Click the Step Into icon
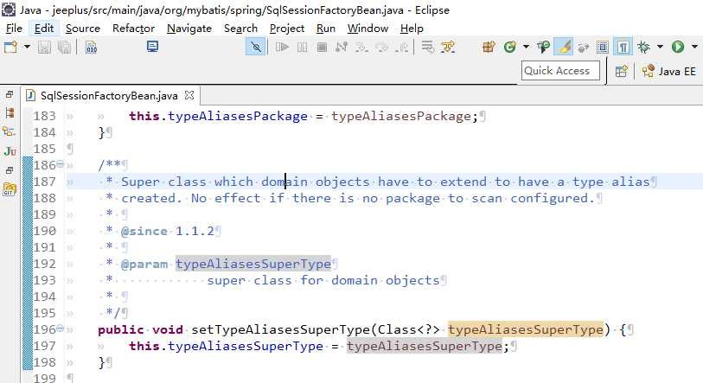The height and width of the screenshot is (383, 703). [361, 47]
